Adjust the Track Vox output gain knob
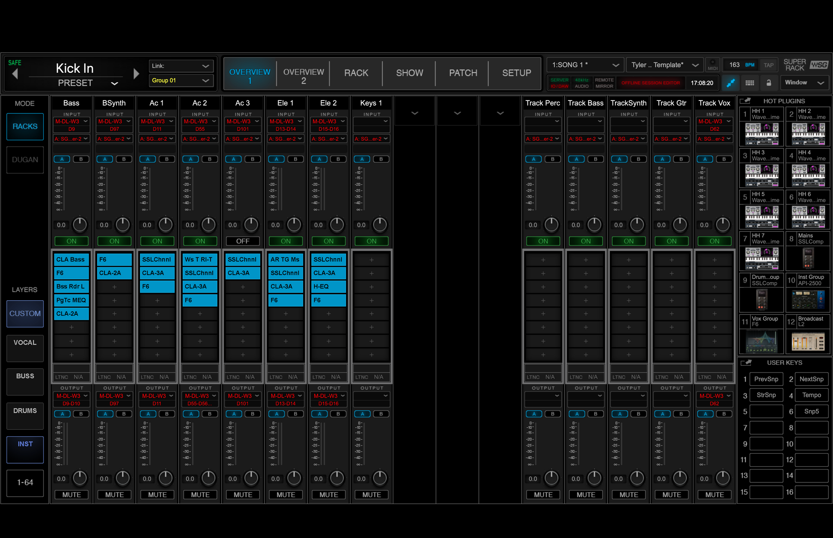 pyautogui.click(x=723, y=478)
